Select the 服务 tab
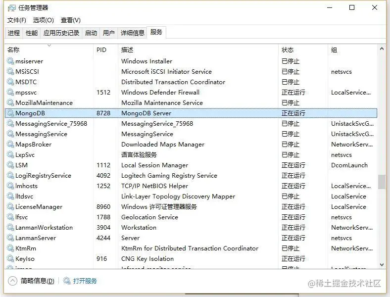 coord(156,32)
